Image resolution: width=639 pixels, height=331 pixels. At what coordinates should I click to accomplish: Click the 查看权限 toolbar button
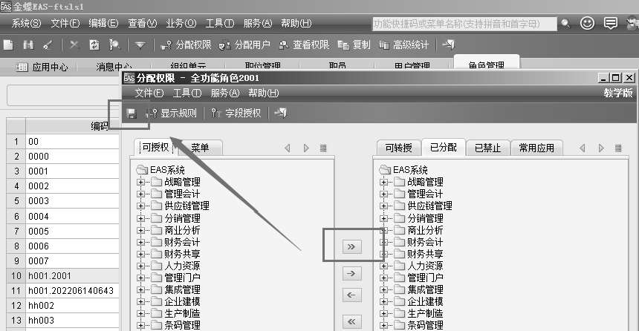pos(304,45)
